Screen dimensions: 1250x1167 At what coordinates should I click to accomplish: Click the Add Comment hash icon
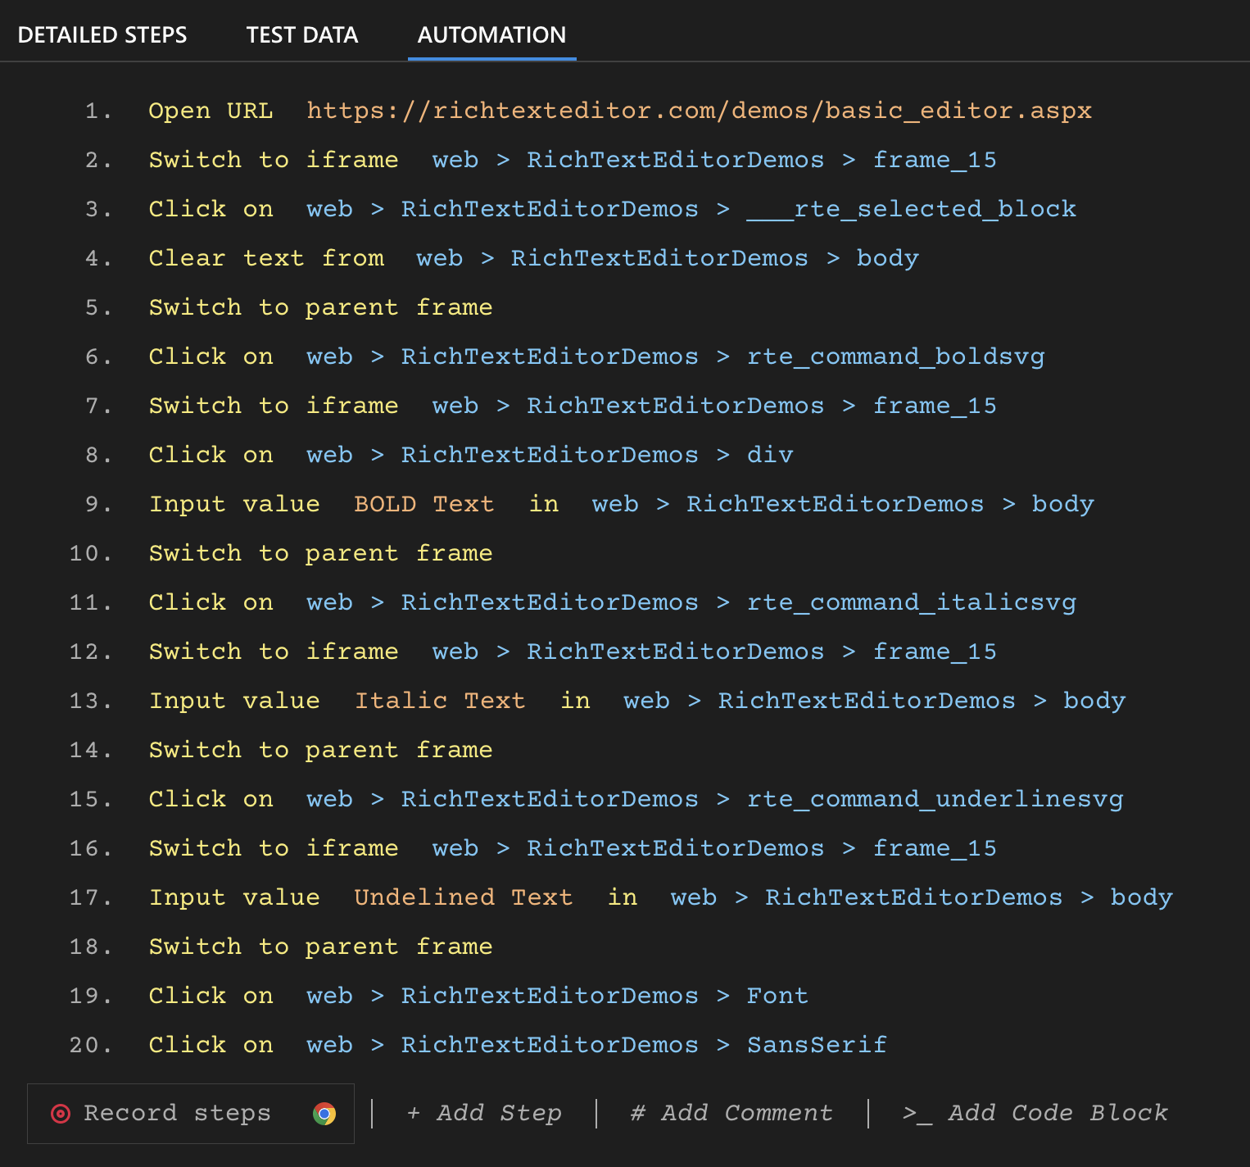637,1113
